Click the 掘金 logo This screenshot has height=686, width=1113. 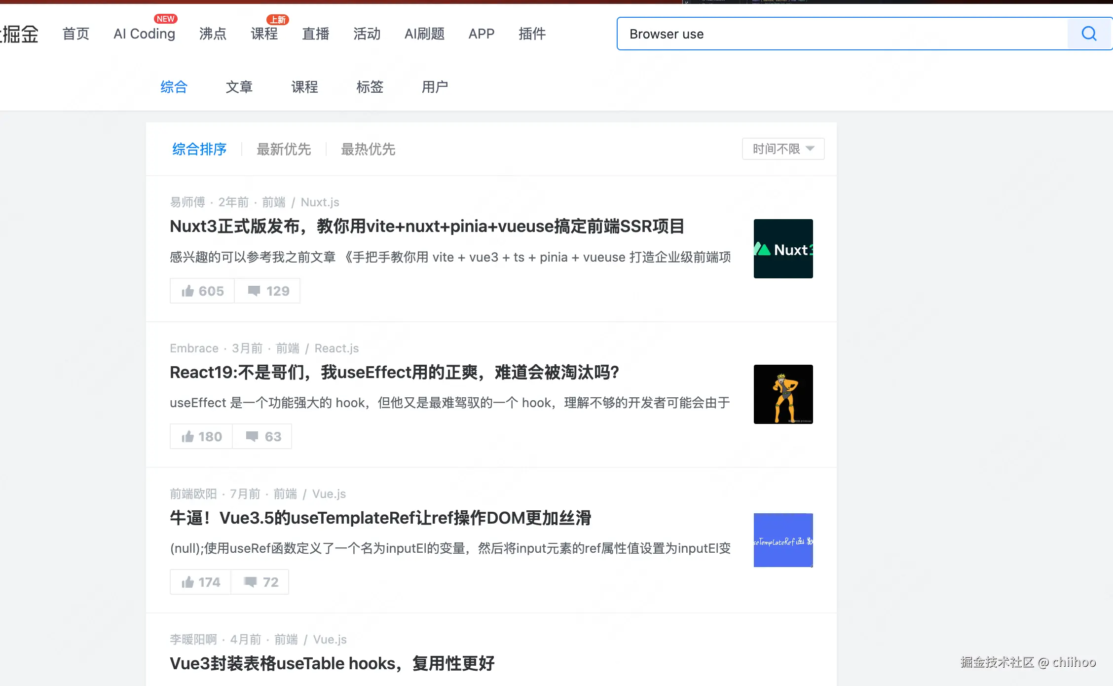[x=20, y=34]
